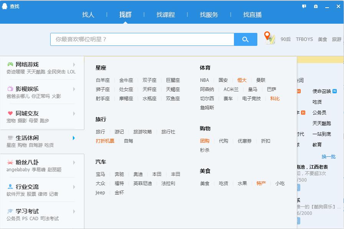Click the 查找 icon in the title bar
The image size is (344, 229).
click(5, 6)
